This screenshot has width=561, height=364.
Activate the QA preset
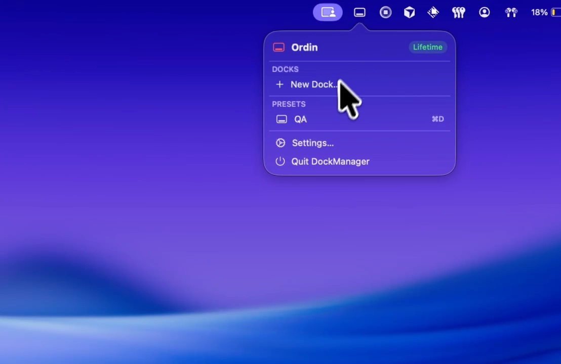(x=359, y=119)
